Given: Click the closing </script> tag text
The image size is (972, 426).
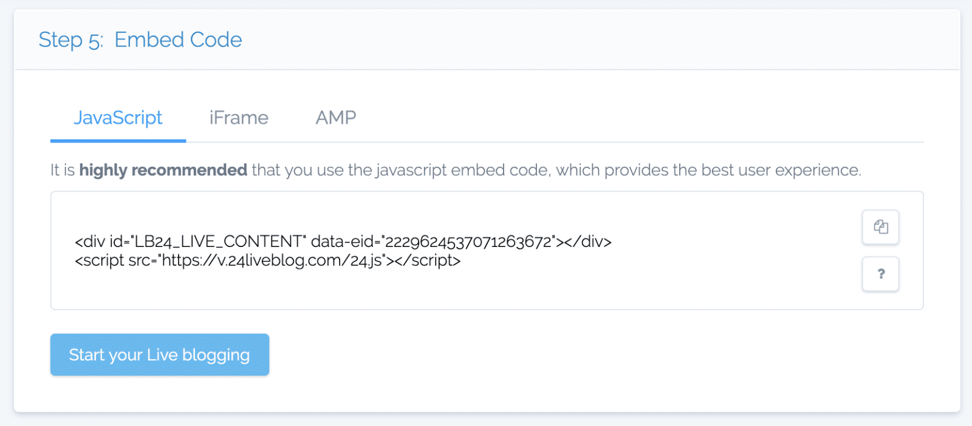Looking at the screenshot, I should point(428,260).
